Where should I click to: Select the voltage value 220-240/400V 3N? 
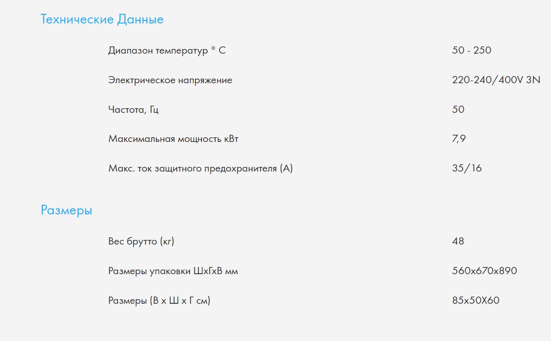[x=496, y=80]
